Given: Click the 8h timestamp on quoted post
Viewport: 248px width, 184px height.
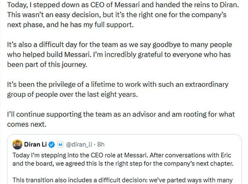Looking at the screenshot, I should 101,145.
